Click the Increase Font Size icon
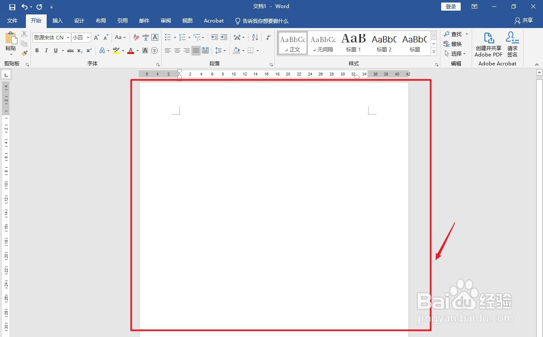This screenshot has height=337, width=543. pos(97,37)
